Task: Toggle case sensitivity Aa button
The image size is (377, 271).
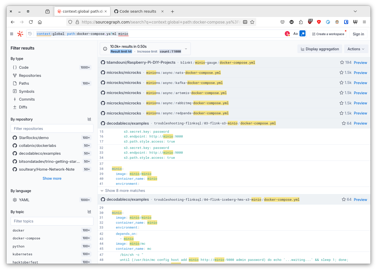Action: tap(295, 34)
